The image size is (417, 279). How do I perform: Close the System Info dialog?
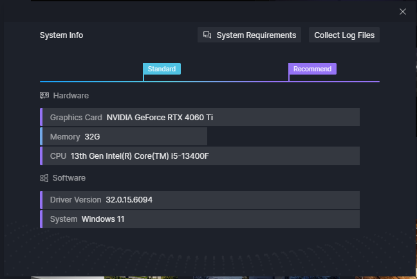click(403, 12)
